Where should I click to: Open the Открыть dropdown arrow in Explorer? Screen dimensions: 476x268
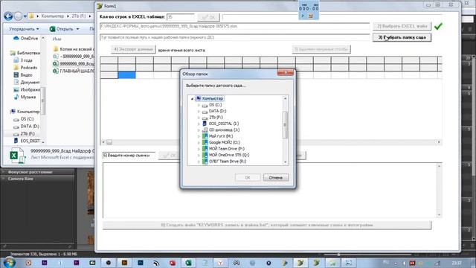tap(77, 29)
